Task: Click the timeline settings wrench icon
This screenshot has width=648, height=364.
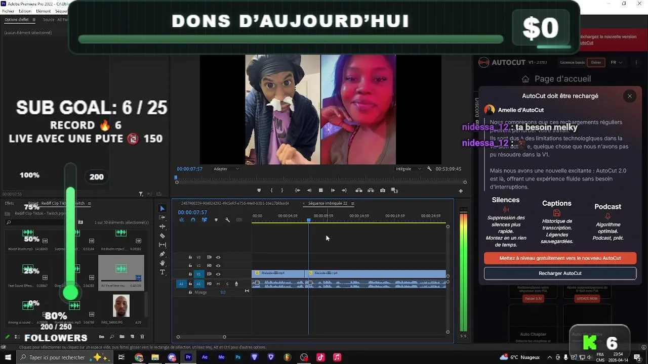Action: click(x=227, y=220)
